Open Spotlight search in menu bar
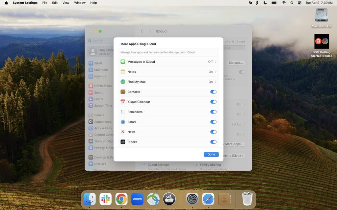337x210 pixels. click(292, 3)
